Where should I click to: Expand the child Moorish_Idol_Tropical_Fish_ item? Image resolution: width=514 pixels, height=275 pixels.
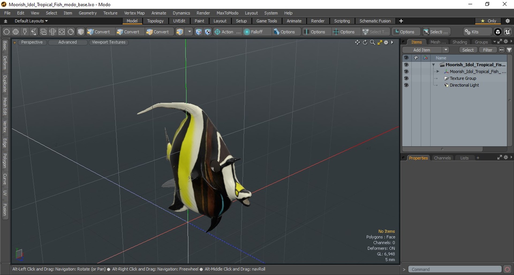point(438,71)
